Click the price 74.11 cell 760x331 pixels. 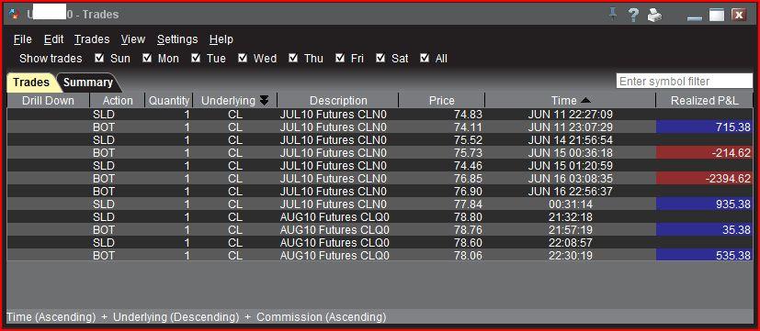441,127
